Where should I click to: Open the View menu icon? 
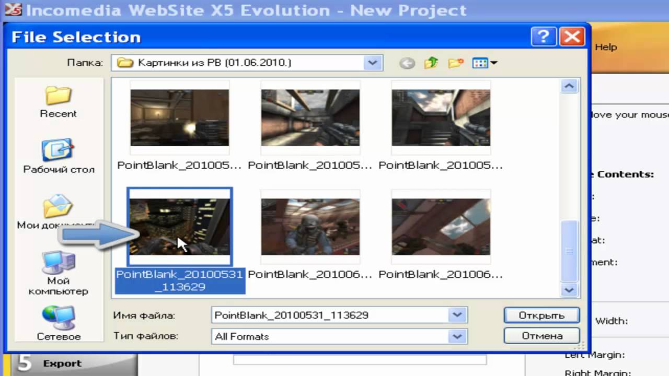point(485,63)
